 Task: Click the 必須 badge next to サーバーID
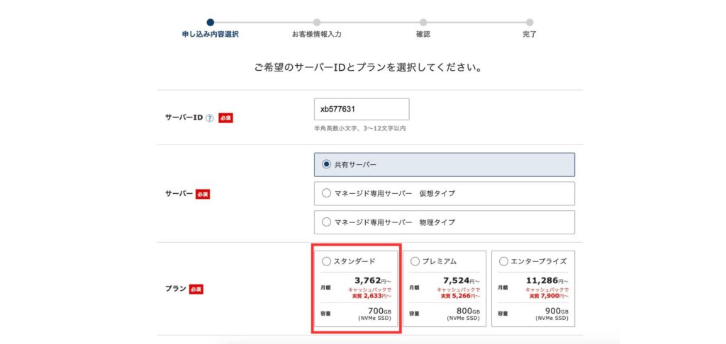[225, 118]
